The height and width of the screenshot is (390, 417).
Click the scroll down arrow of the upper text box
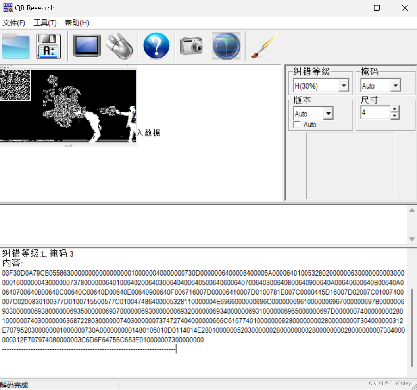click(412, 239)
